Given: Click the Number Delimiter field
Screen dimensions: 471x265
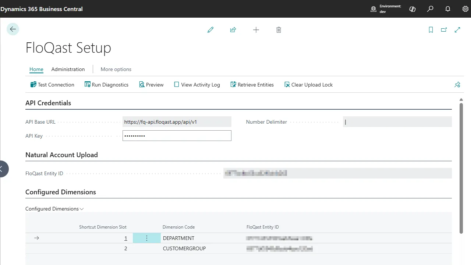Looking at the screenshot, I should [x=397, y=122].
